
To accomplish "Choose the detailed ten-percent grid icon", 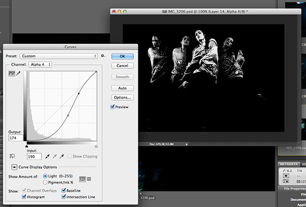I will (89, 179).
